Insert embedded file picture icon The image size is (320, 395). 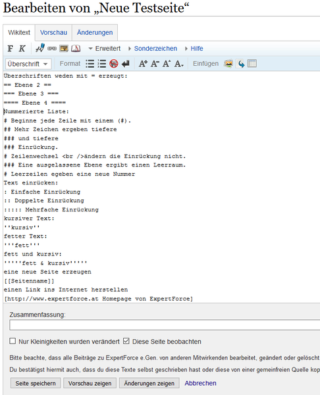(64, 48)
